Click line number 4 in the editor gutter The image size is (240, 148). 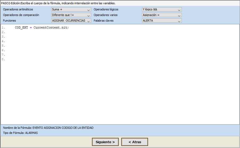click(x=3, y=41)
